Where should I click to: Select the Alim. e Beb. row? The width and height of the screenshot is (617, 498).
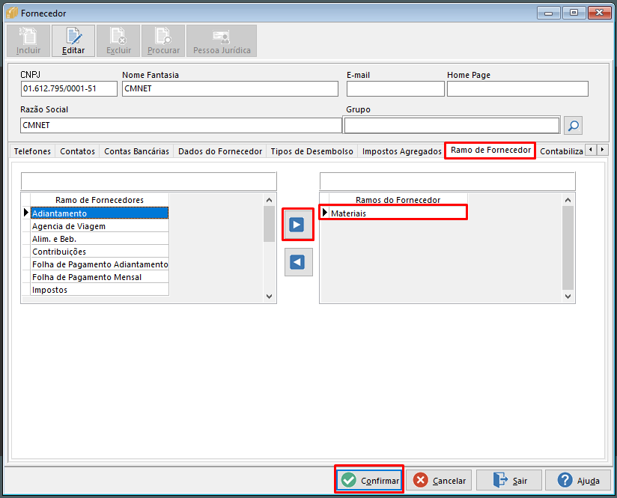point(100,239)
